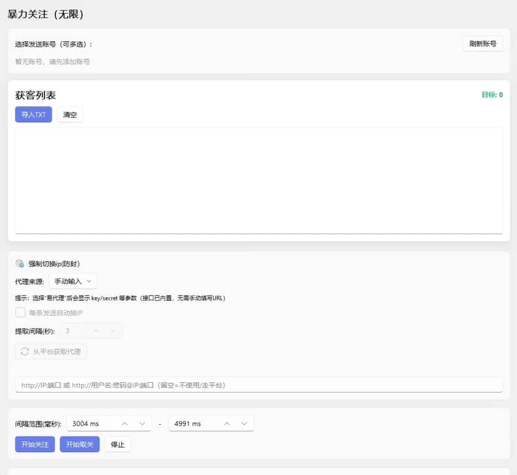The image size is (517, 475).
Task: Click the 开始关注 button
Action: click(x=35, y=444)
